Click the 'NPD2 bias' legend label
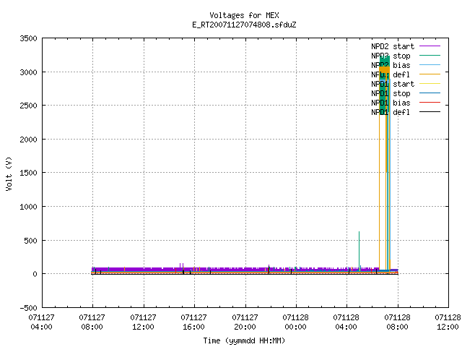Screen dimensions: 462x347 pyautogui.click(x=391, y=65)
